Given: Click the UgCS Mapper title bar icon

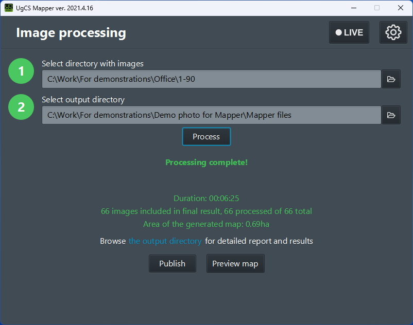Looking at the screenshot, I should 8,8.
